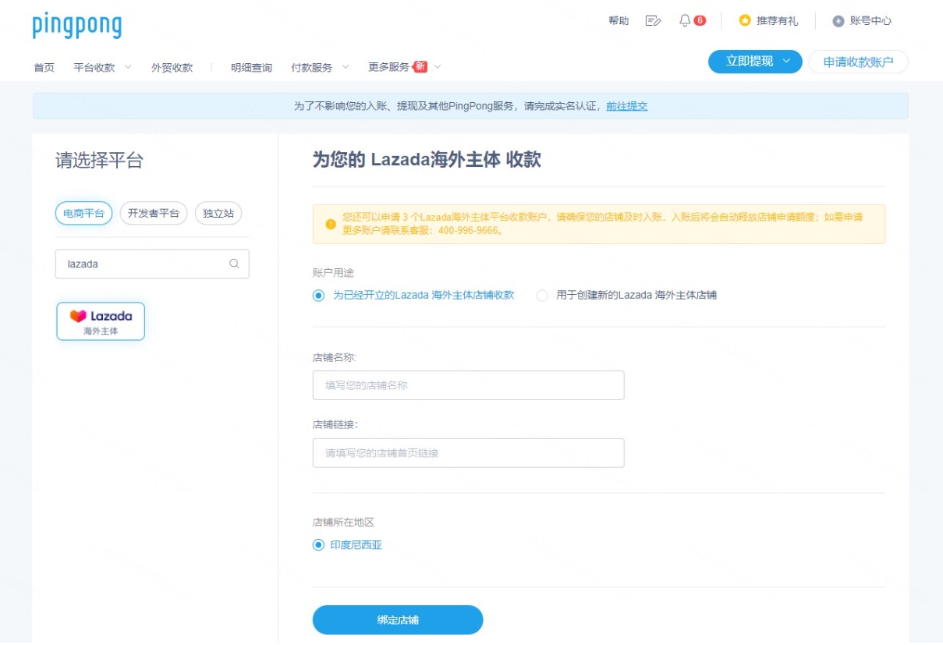The image size is (943, 645).
Task: Click the search magnifier in the lazada box
Action: click(233, 264)
